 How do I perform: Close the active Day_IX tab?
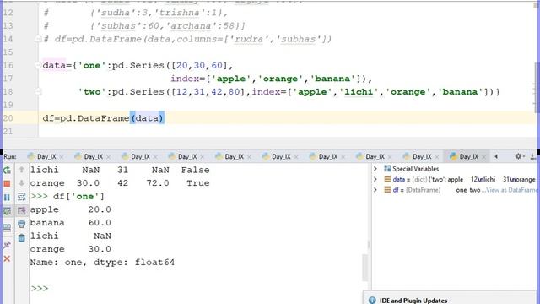483,157
